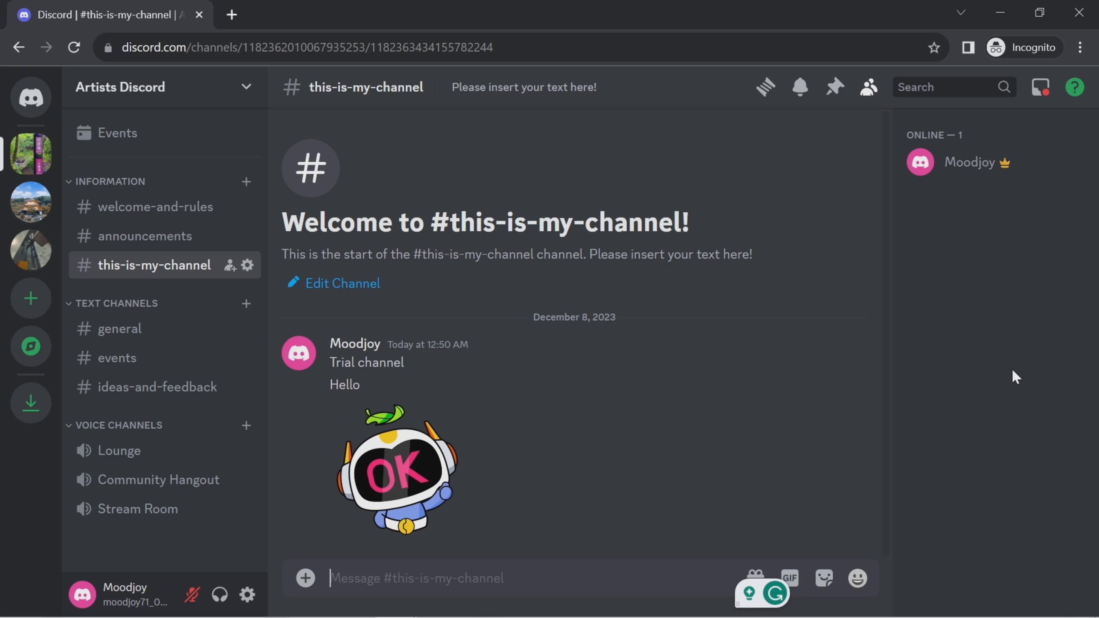Open the OK robot sticker
Viewport: 1099px width, 618px height.
(397, 469)
